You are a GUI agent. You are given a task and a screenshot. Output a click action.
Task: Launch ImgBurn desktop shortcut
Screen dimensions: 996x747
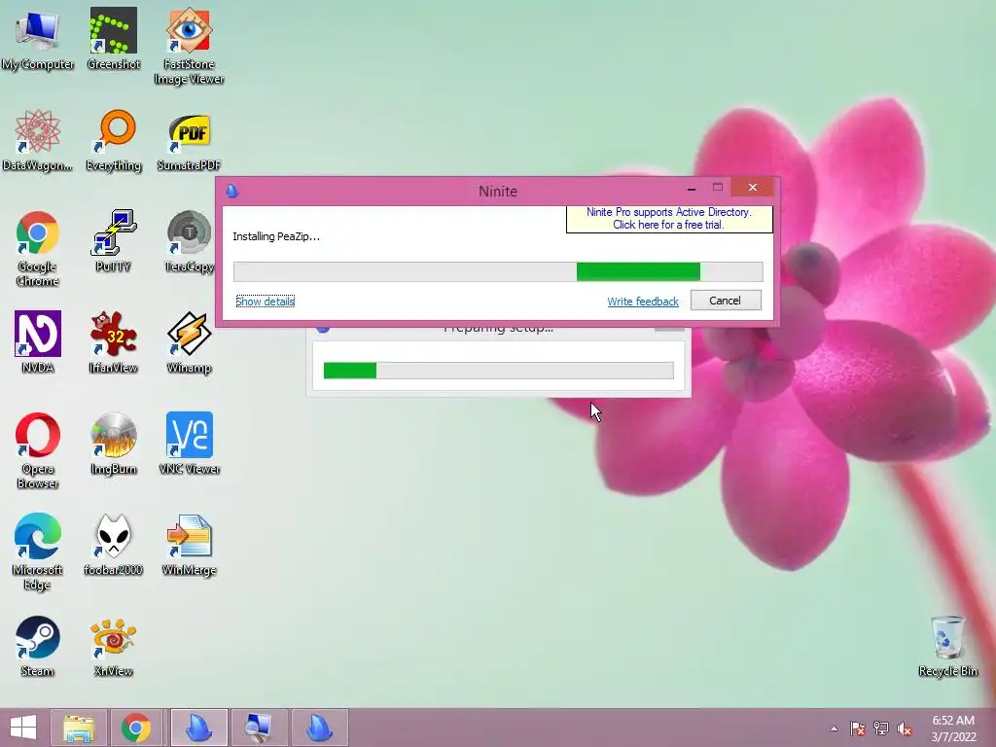113,444
